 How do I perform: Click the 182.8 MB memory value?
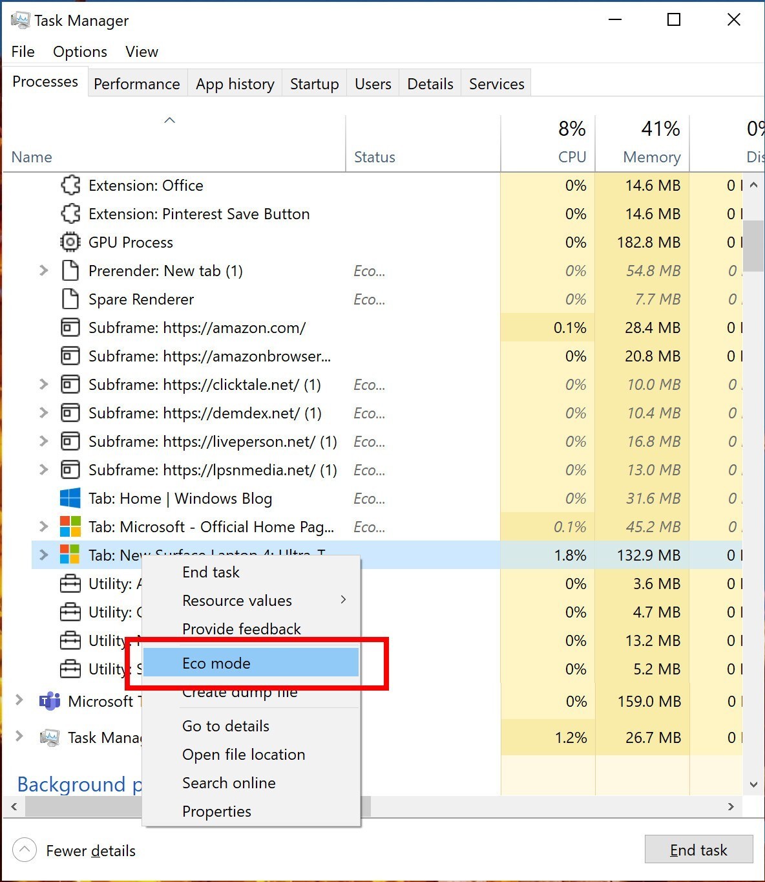point(649,242)
